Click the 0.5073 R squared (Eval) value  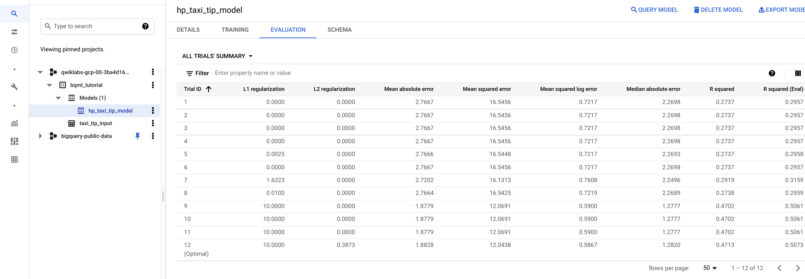tap(794, 245)
